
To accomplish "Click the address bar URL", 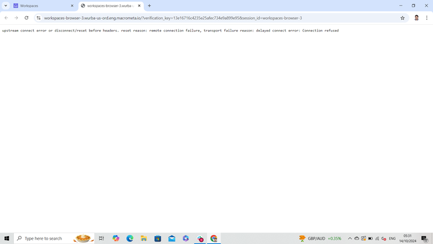I will point(173,18).
